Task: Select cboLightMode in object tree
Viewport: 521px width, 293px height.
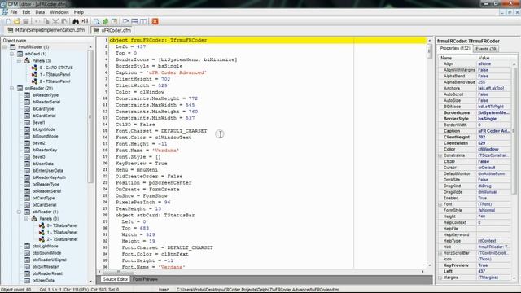Action: (x=46, y=246)
